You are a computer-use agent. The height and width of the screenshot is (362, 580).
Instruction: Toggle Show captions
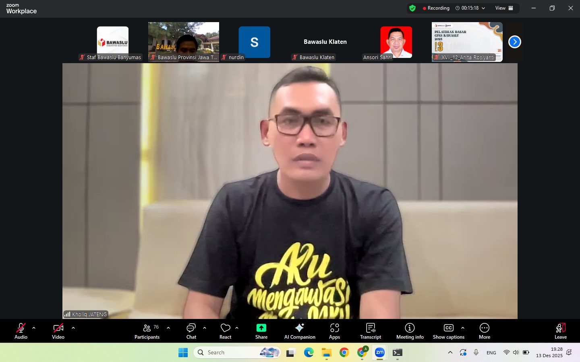point(448,331)
